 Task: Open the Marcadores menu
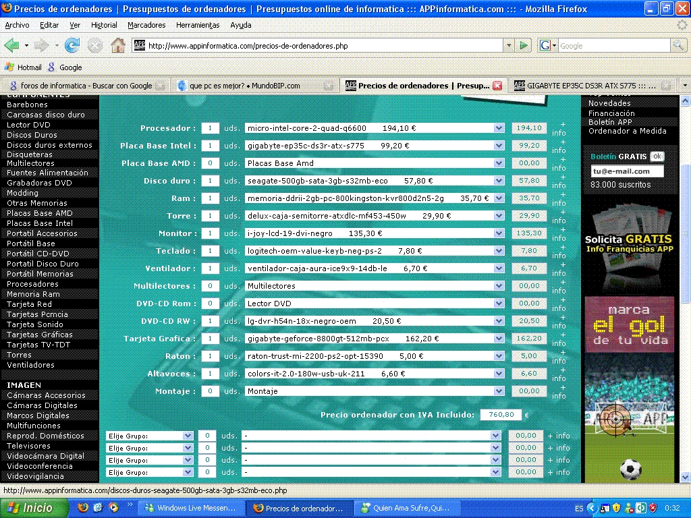click(x=146, y=25)
